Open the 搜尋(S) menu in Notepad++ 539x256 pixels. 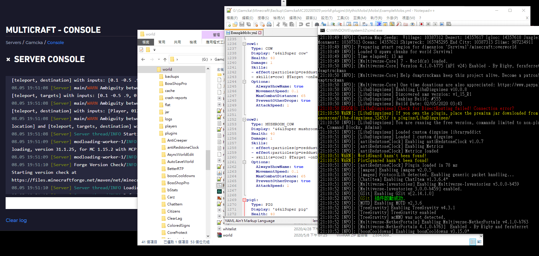coord(263,18)
